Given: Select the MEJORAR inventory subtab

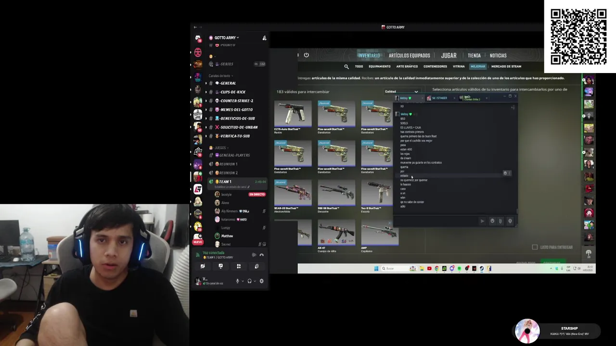Looking at the screenshot, I should [478, 66].
